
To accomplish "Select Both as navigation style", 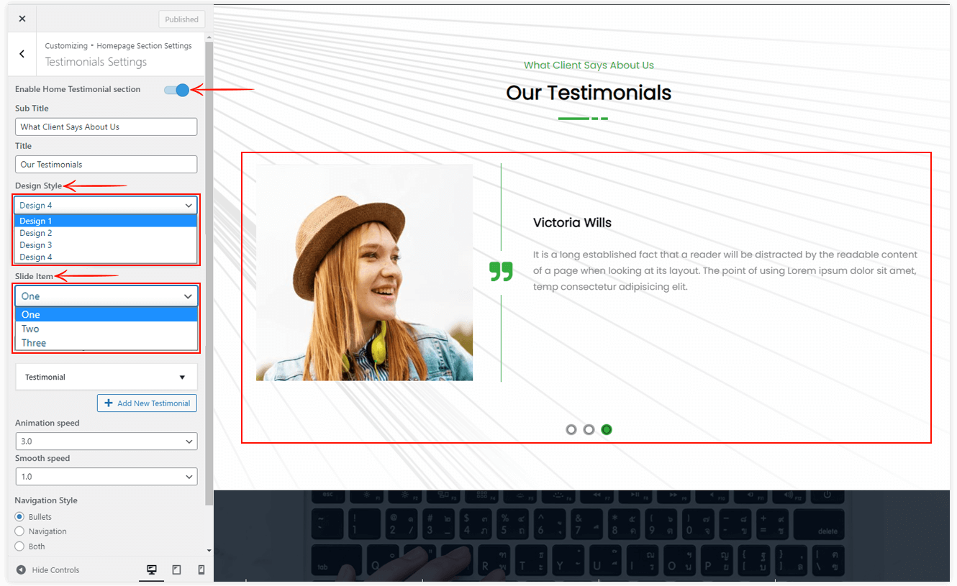I will tap(20, 546).
